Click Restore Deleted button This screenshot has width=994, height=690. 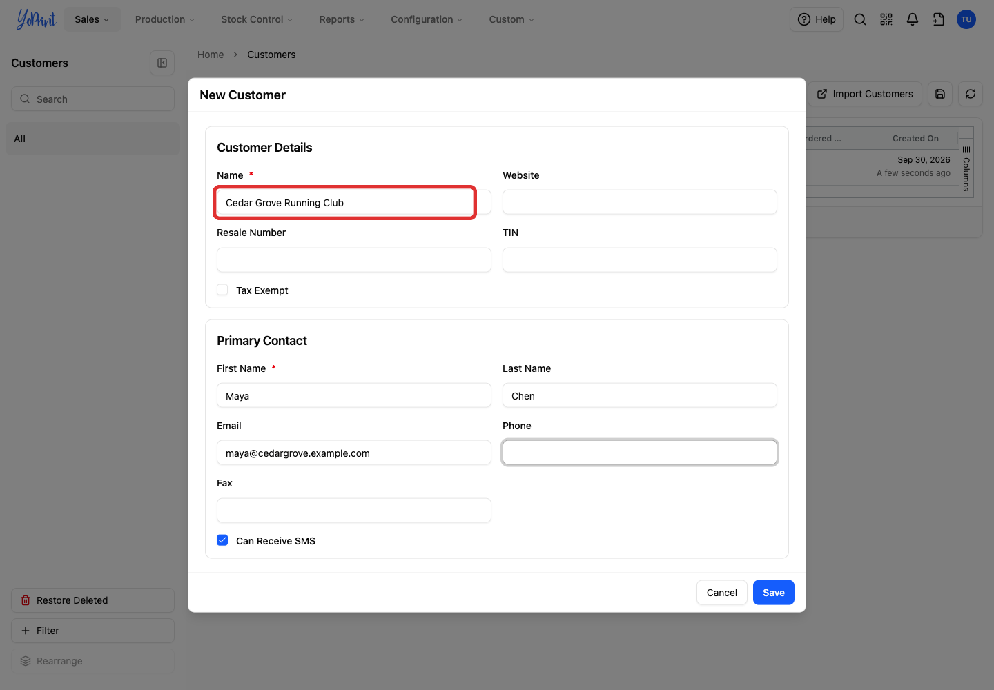(x=92, y=600)
